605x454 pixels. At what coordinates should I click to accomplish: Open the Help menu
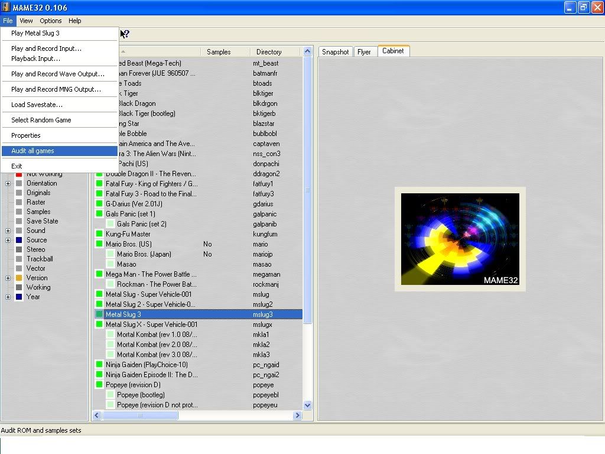(75, 21)
